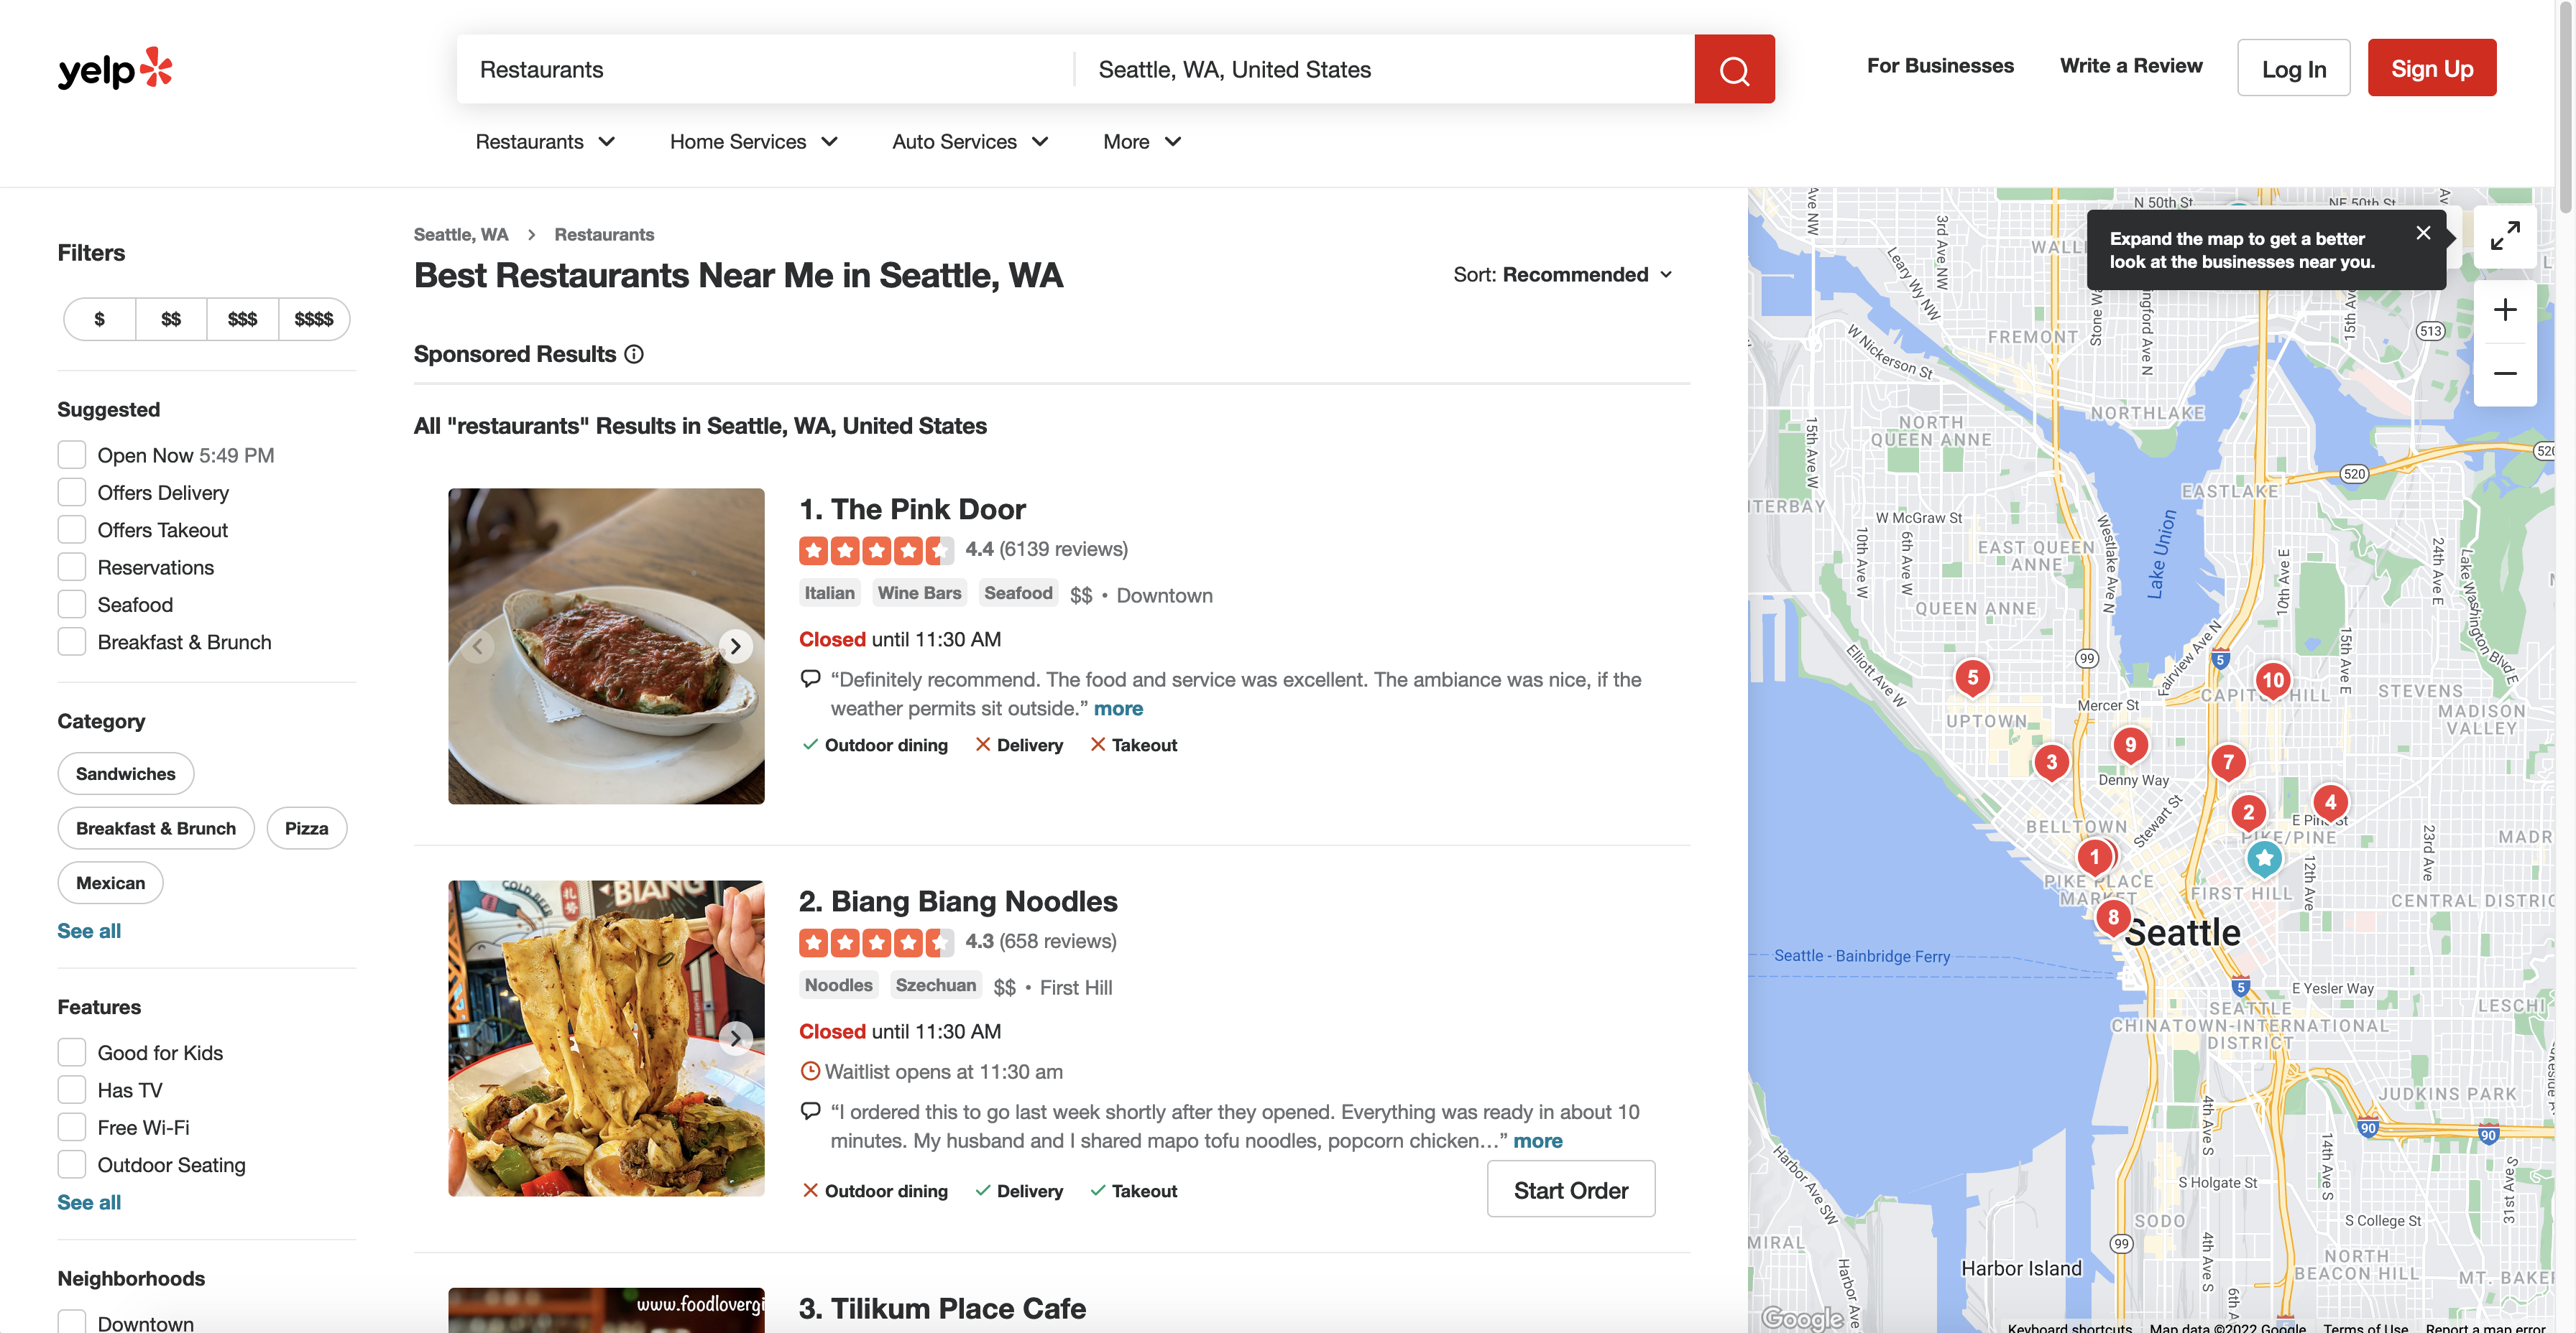Viewport: 2576px width, 1333px height.
Task: Open the Restaurants navigation menu
Action: pos(545,141)
